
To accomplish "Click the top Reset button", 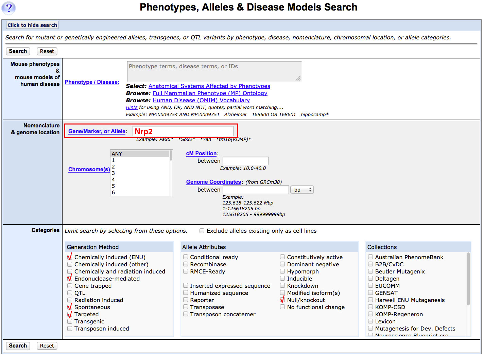I will pos(47,51).
